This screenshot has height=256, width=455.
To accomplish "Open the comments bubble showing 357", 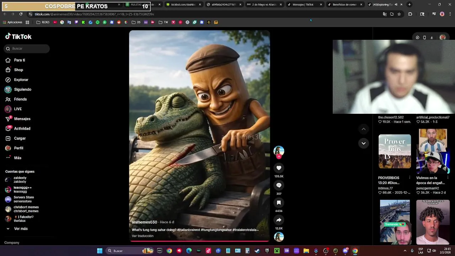I will click(279, 185).
